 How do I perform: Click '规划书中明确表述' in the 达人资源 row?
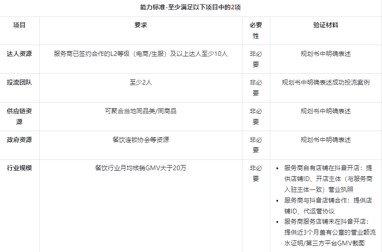pos(326,54)
